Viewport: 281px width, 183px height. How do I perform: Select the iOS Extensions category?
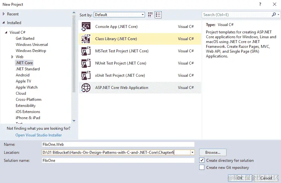pos(28,112)
